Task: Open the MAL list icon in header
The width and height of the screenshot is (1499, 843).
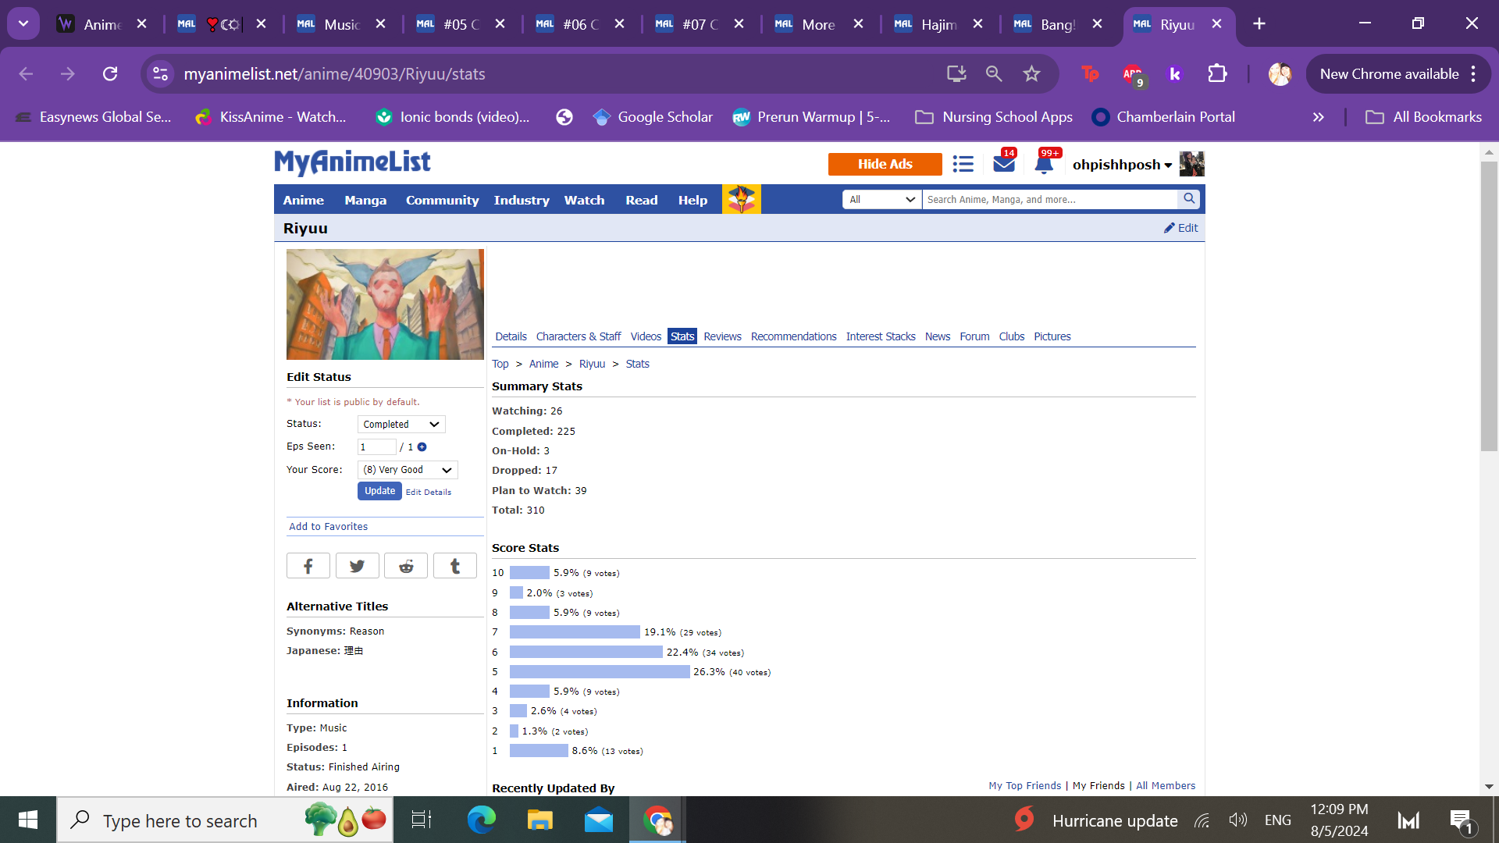Action: point(963,164)
